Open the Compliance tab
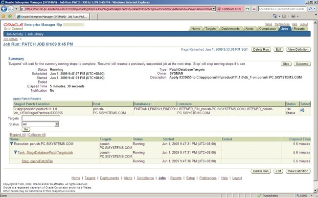 point(267,29)
